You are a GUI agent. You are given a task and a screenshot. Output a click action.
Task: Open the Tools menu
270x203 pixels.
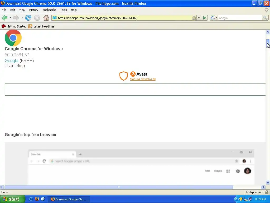[64, 10]
